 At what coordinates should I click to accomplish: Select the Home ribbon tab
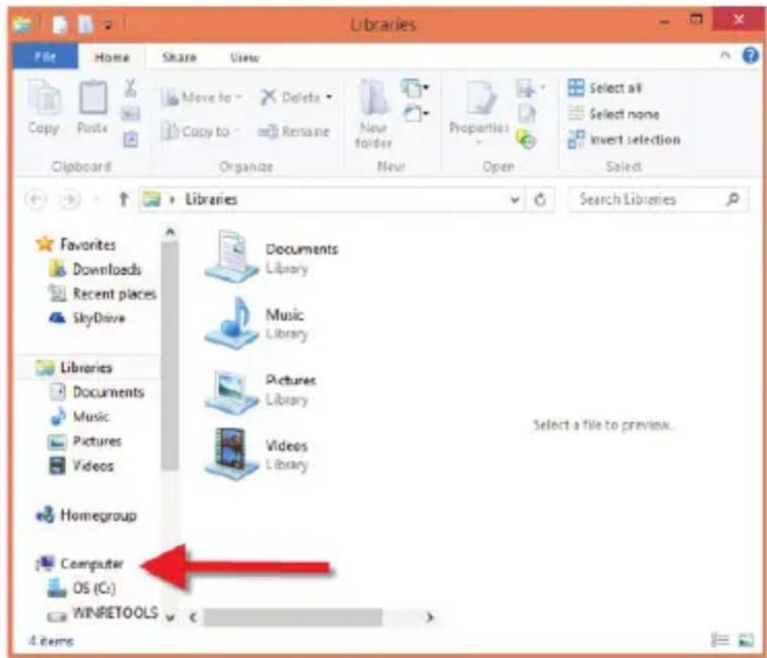tap(112, 57)
